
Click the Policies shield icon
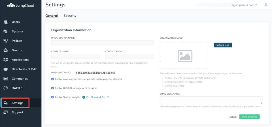pyautogui.click(x=5, y=41)
